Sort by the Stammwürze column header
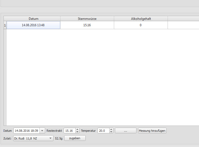The height and width of the screenshot is (147, 199). pyautogui.click(x=87, y=19)
